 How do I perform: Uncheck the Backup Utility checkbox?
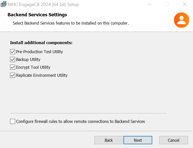[13, 59]
